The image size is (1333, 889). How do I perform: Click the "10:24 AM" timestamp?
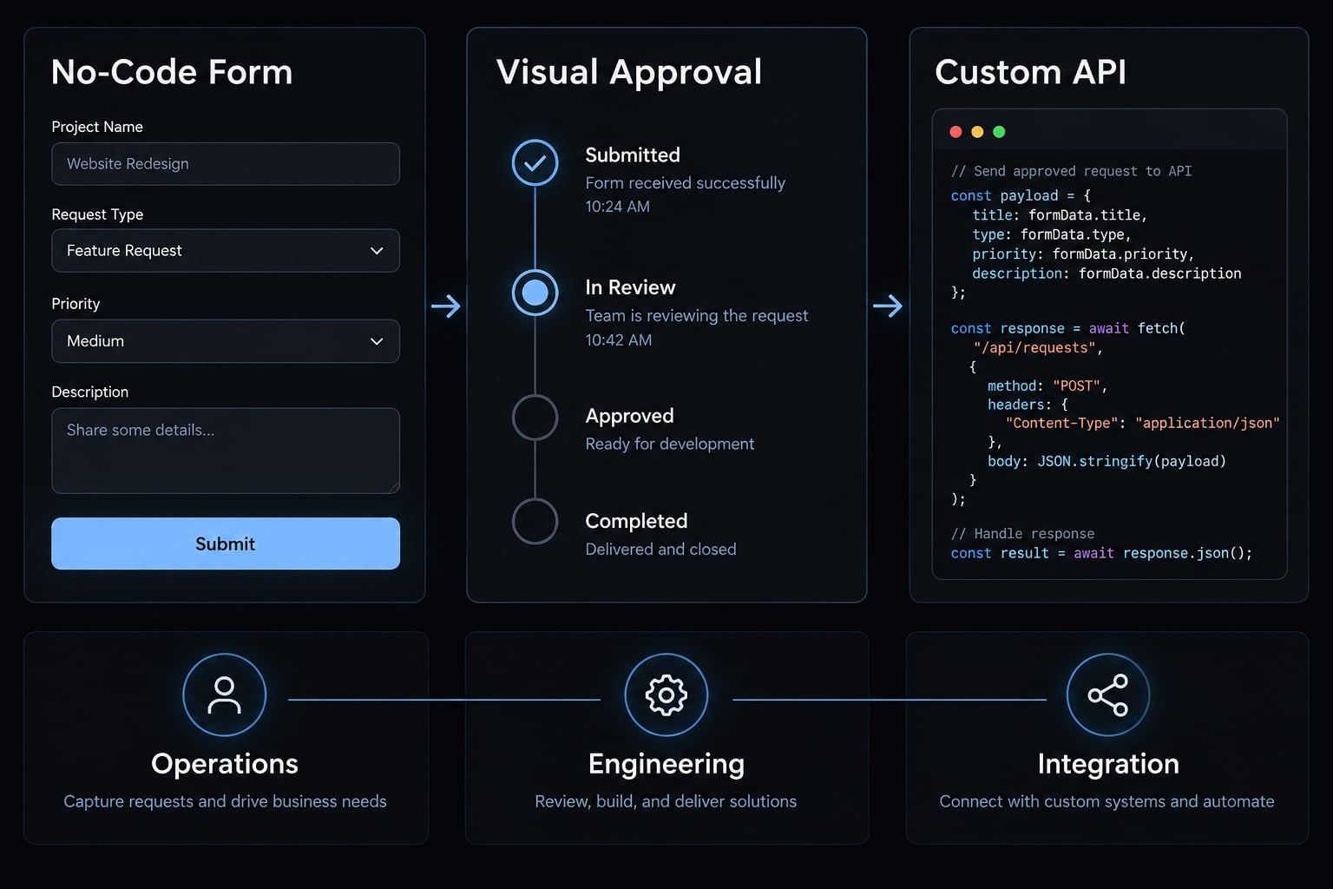coord(617,207)
